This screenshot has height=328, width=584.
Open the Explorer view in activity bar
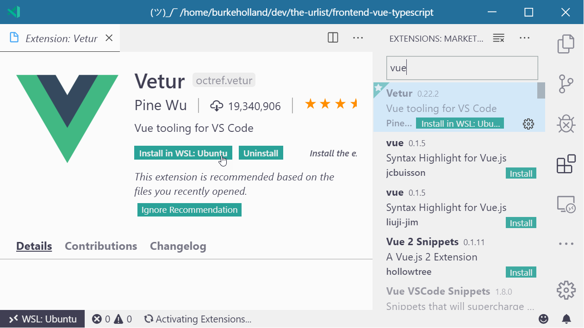[x=565, y=44]
